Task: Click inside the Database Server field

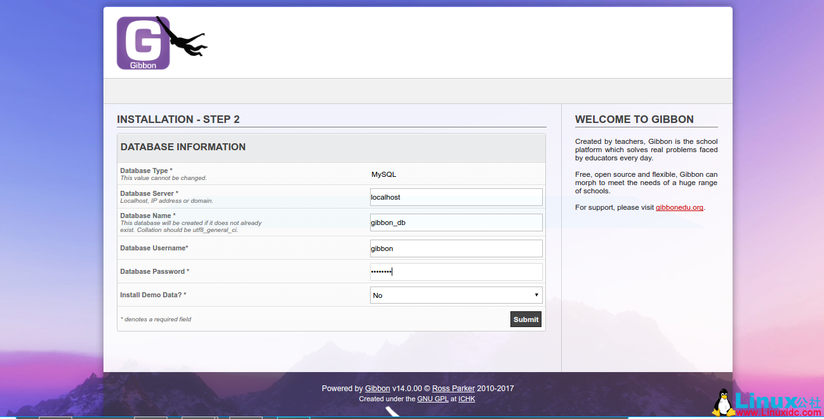Action: point(456,197)
